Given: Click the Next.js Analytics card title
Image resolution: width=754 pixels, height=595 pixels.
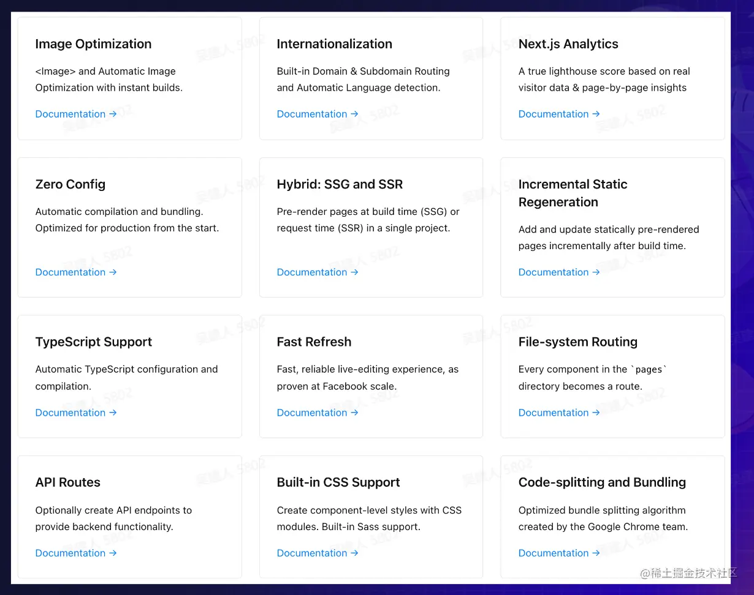Looking at the screenshot, I should tap(568, 44).
